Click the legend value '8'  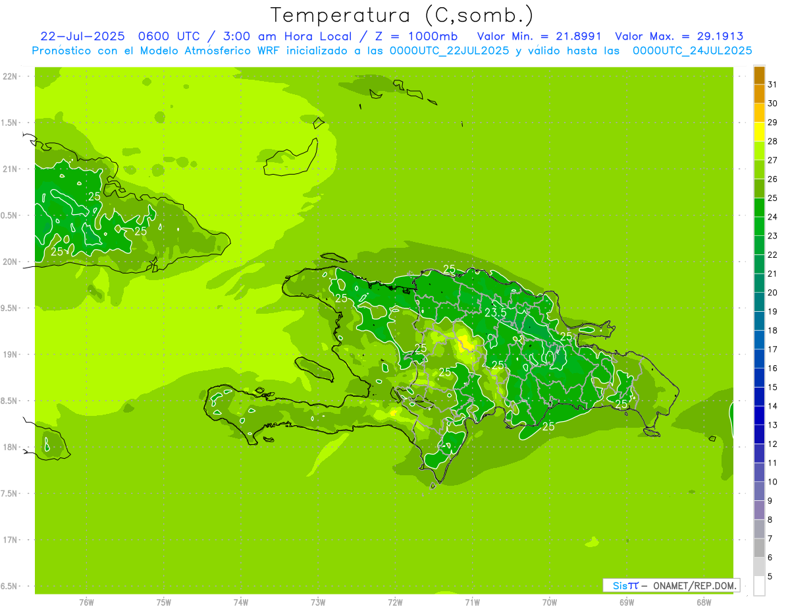770,519
